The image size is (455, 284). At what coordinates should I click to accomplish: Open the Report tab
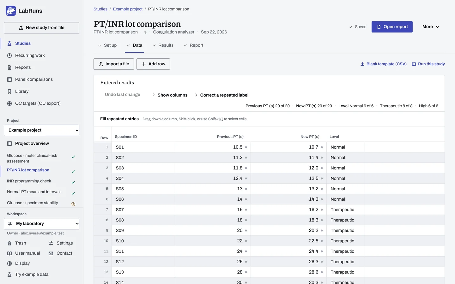(x=194, y=45)
